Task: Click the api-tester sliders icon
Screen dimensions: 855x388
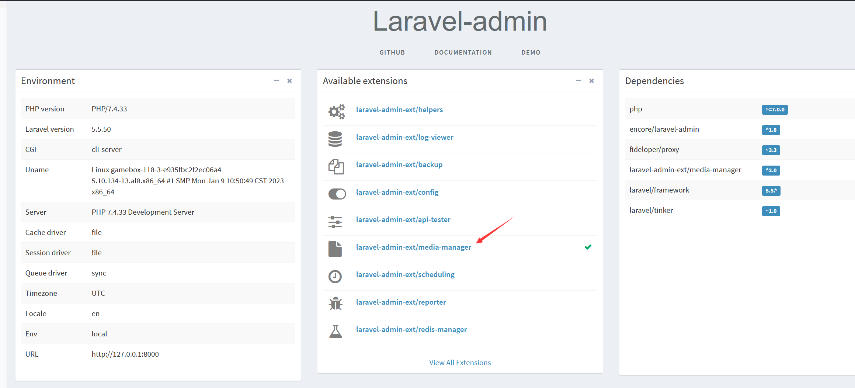Action: pos(335,222)
